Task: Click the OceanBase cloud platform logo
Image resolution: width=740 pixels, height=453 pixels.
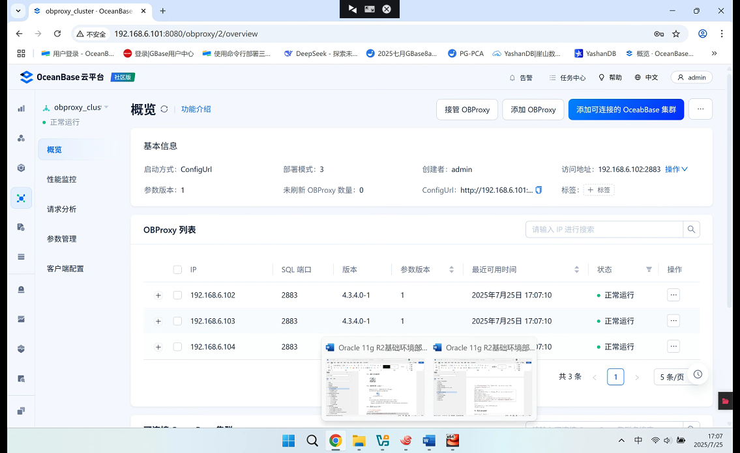Action: pos(62,77)
